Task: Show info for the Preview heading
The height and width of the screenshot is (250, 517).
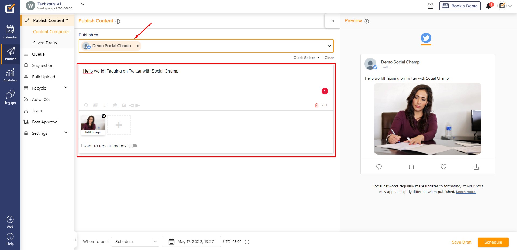Action: 367,21
